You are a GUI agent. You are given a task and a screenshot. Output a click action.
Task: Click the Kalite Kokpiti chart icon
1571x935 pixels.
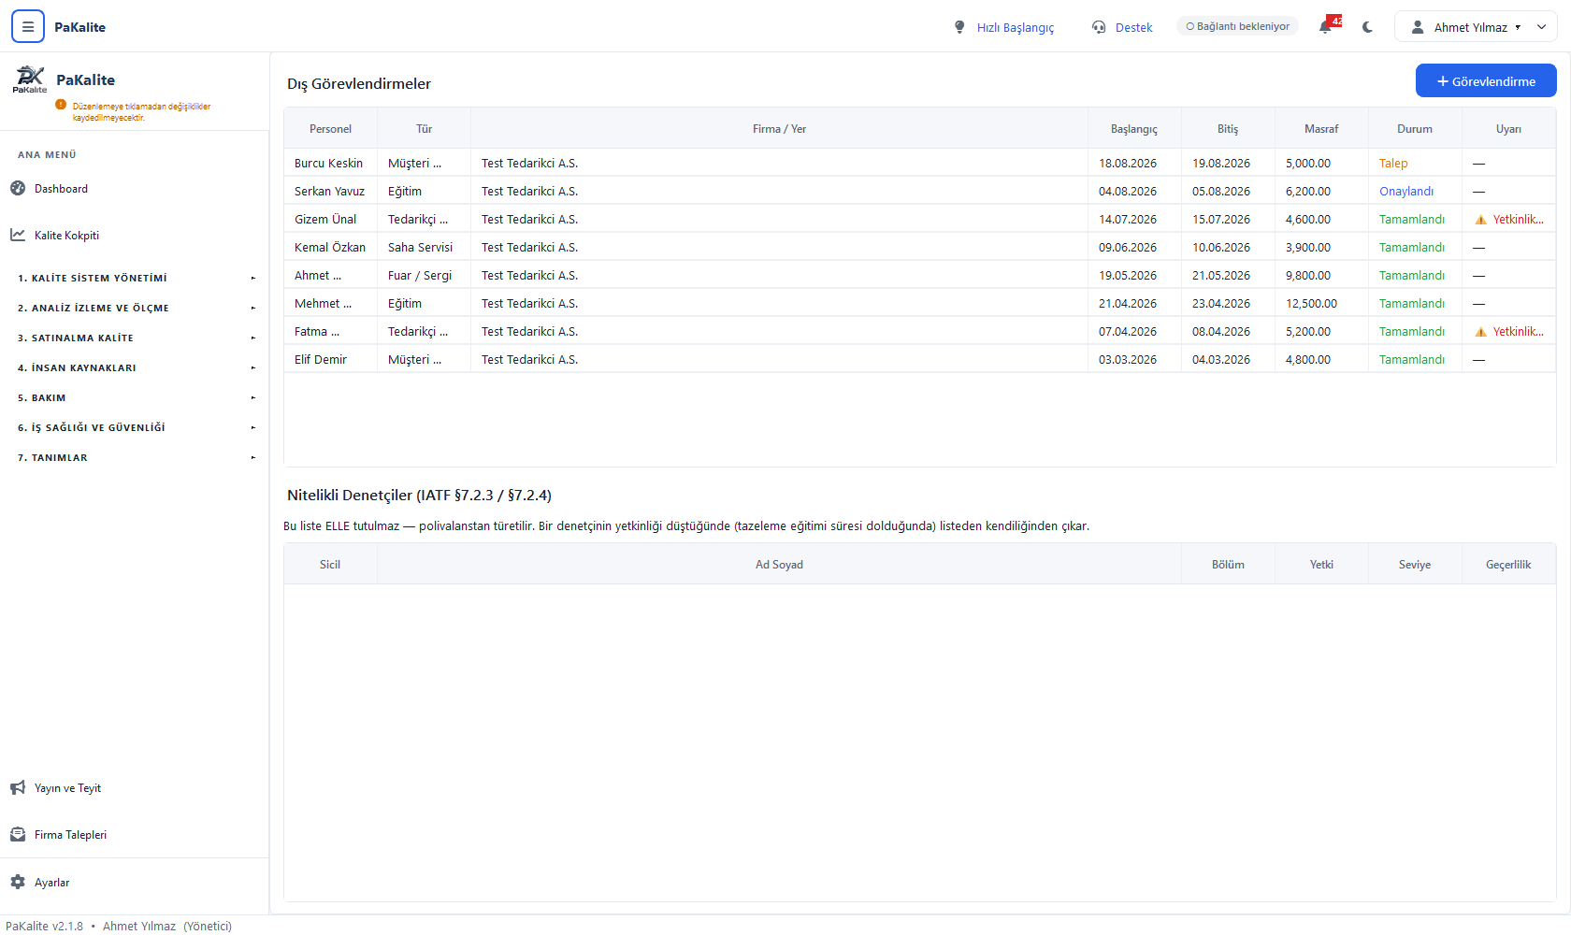[x=18, y=235]
